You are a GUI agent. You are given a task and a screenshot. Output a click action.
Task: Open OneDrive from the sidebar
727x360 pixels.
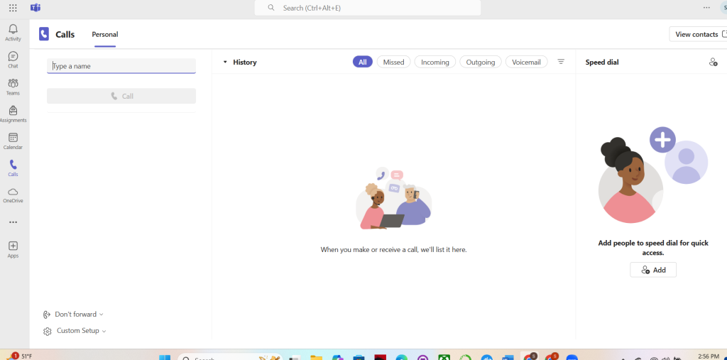[x=13, y=194]
